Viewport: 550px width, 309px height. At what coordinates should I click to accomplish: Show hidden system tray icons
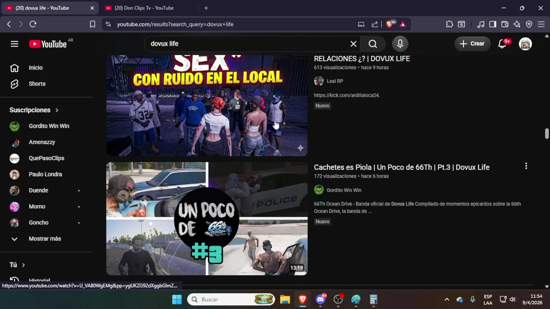(x=447, y=300)
